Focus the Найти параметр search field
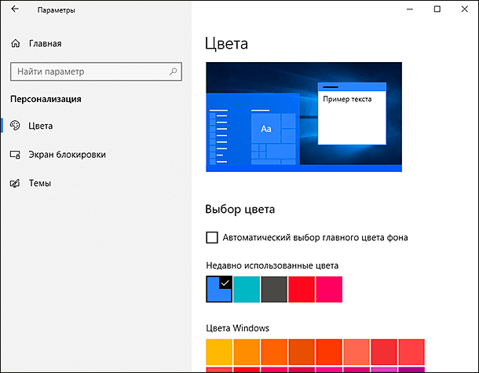This screenshot has width=479, height=373. coord(96,71)
